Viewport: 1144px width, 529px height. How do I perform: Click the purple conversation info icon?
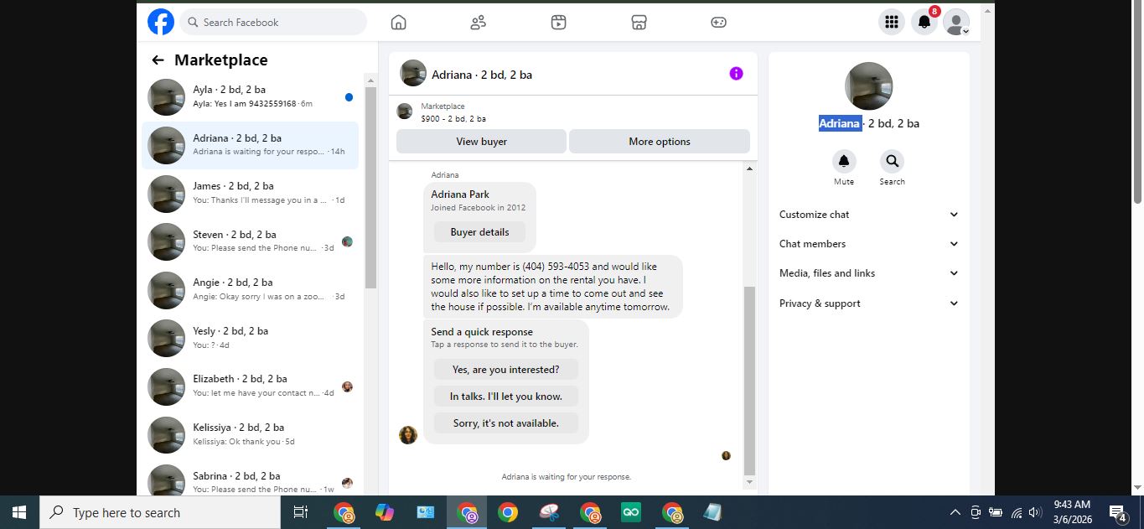coord(736,74)
